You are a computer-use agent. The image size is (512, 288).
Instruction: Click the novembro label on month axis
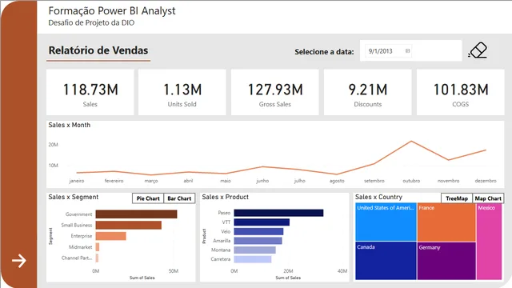[x=448, y=181]
